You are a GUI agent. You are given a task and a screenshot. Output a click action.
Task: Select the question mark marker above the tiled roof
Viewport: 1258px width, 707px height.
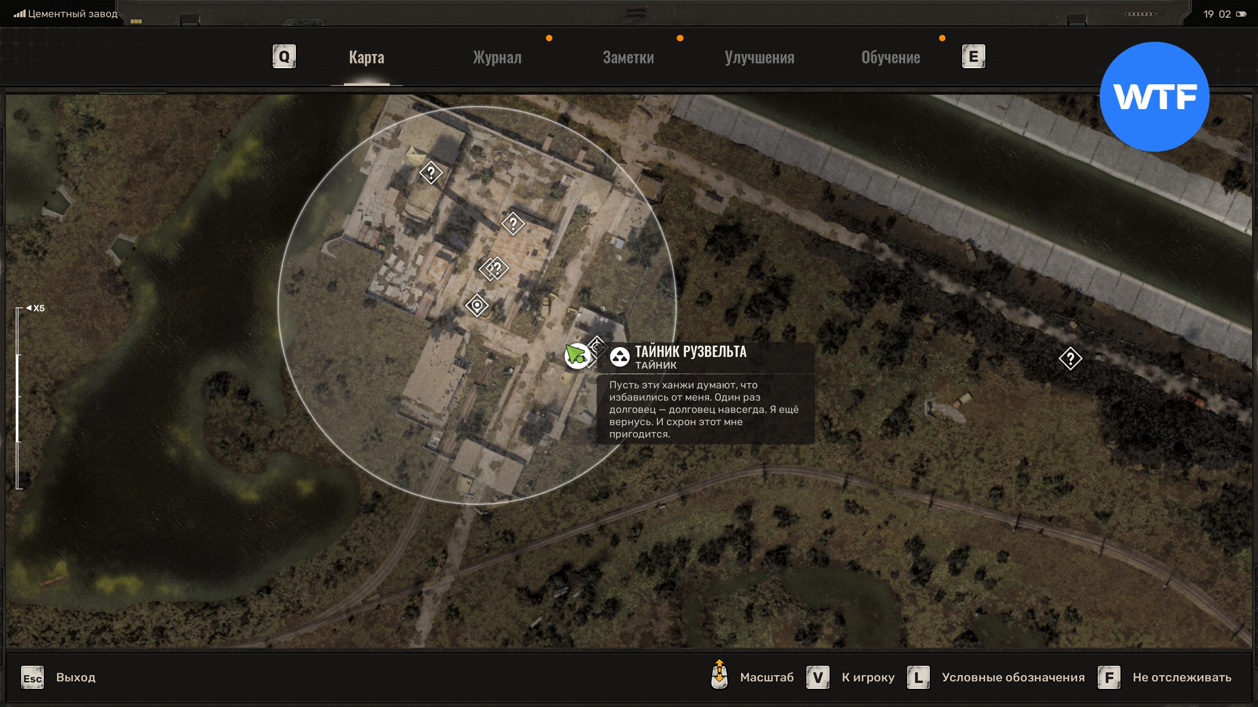(x=513, y=224)
